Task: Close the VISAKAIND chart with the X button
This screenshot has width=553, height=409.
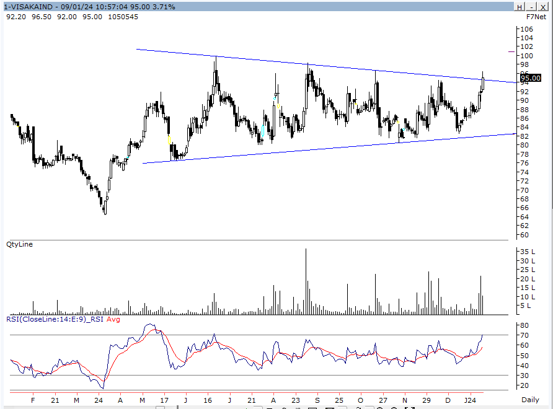Action: 543,7
